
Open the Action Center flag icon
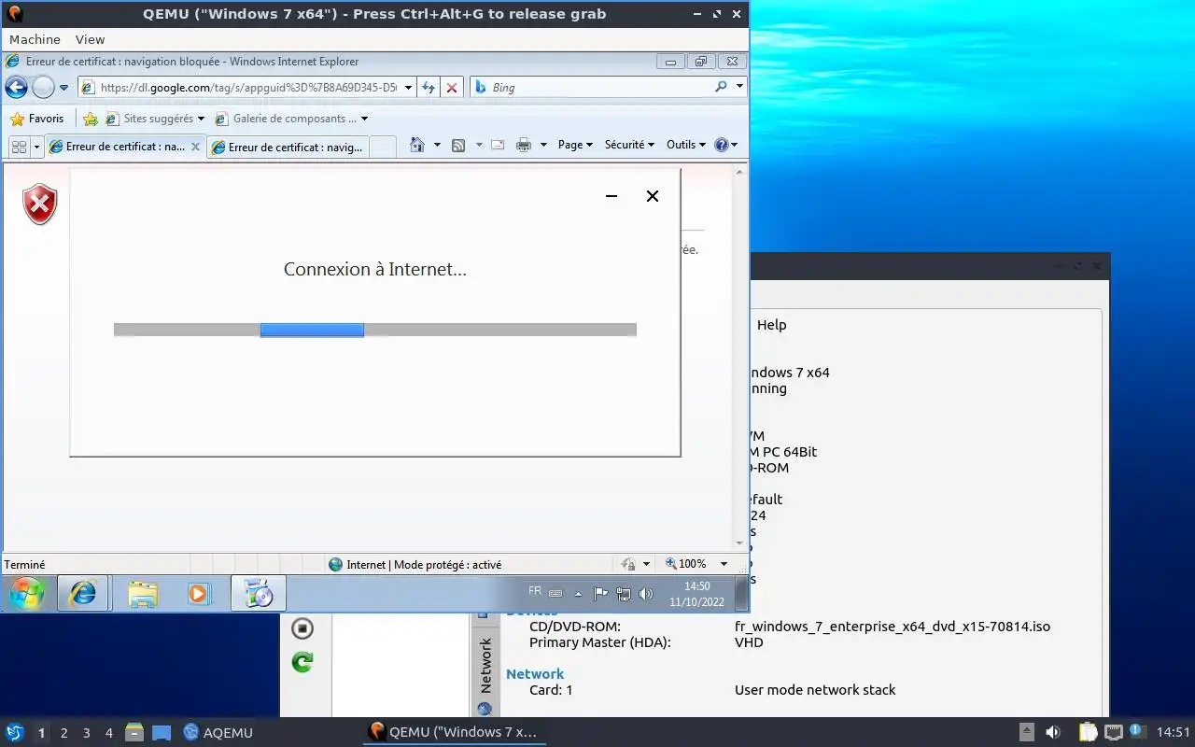pos(601,593)
